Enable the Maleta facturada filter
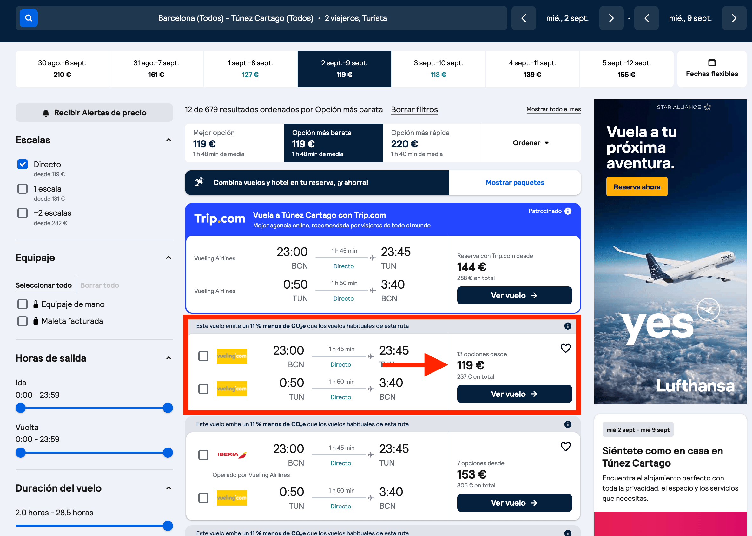 pos(23,322)
